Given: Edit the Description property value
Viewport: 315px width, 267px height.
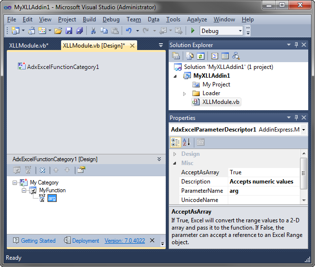Looking at the screenshot, I should pos(263,182).
